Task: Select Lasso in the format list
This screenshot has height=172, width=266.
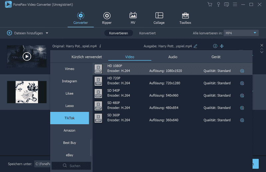Action: (x=69, y=106)
